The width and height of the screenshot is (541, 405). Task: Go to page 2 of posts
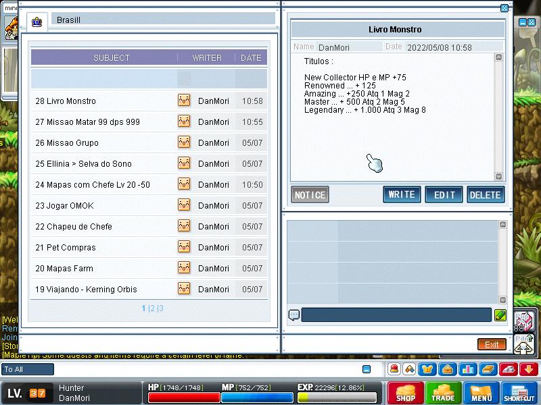pos(152,308)
